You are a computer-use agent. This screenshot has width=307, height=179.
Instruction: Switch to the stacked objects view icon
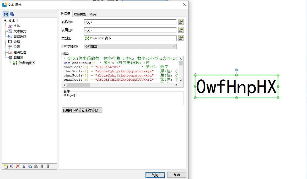12,14
